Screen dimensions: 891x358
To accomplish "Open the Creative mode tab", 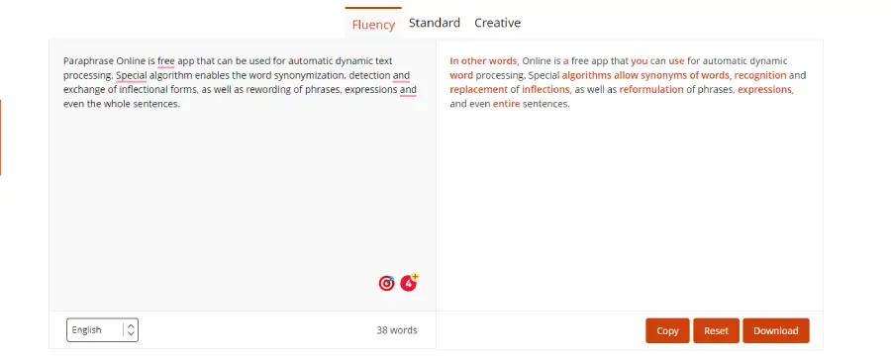I will [x=497, y=24].
